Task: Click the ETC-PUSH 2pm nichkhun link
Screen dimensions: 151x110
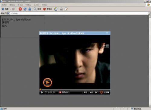Action: [x=16, y=19]
